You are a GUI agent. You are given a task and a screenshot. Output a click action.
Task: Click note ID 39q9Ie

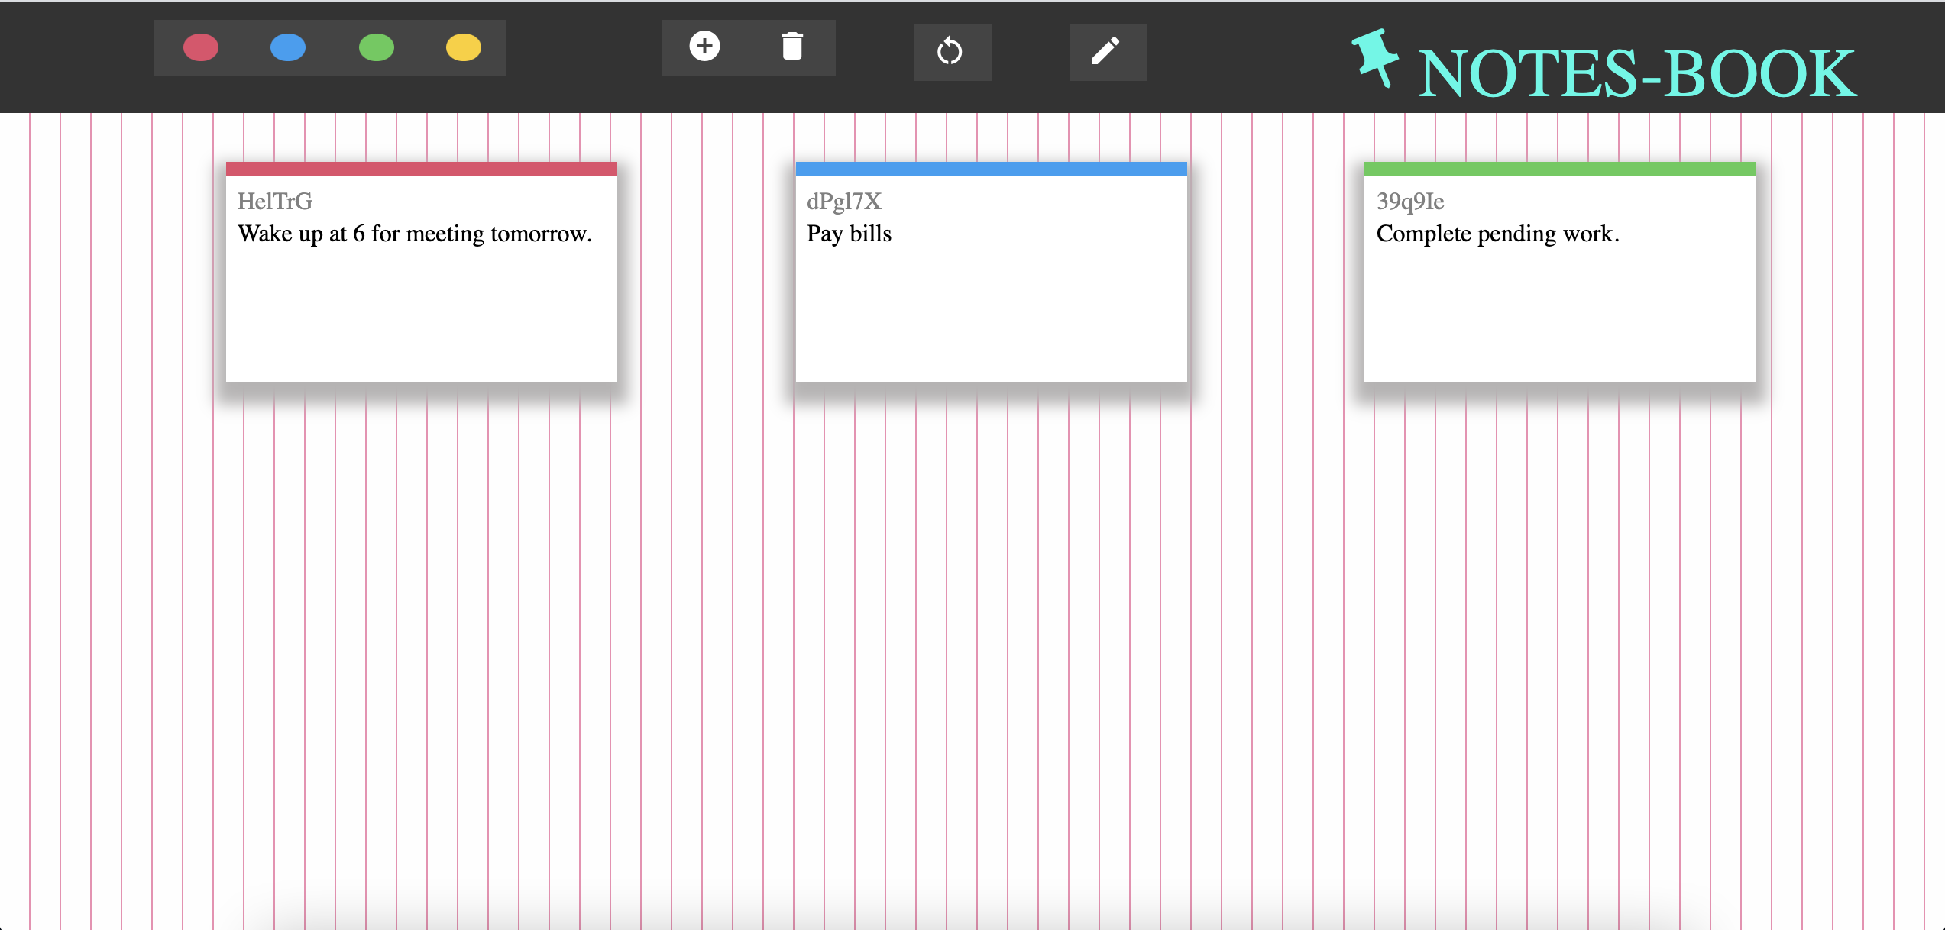(1410, 202)
